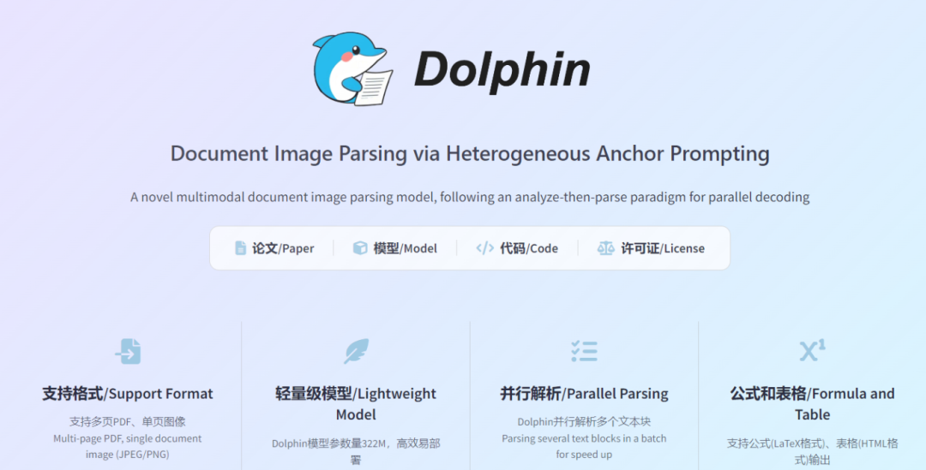Click the feather icon above Lightweight Model
Screen dimensions: 926x470
pyautogui.click(x=356, y=351)
